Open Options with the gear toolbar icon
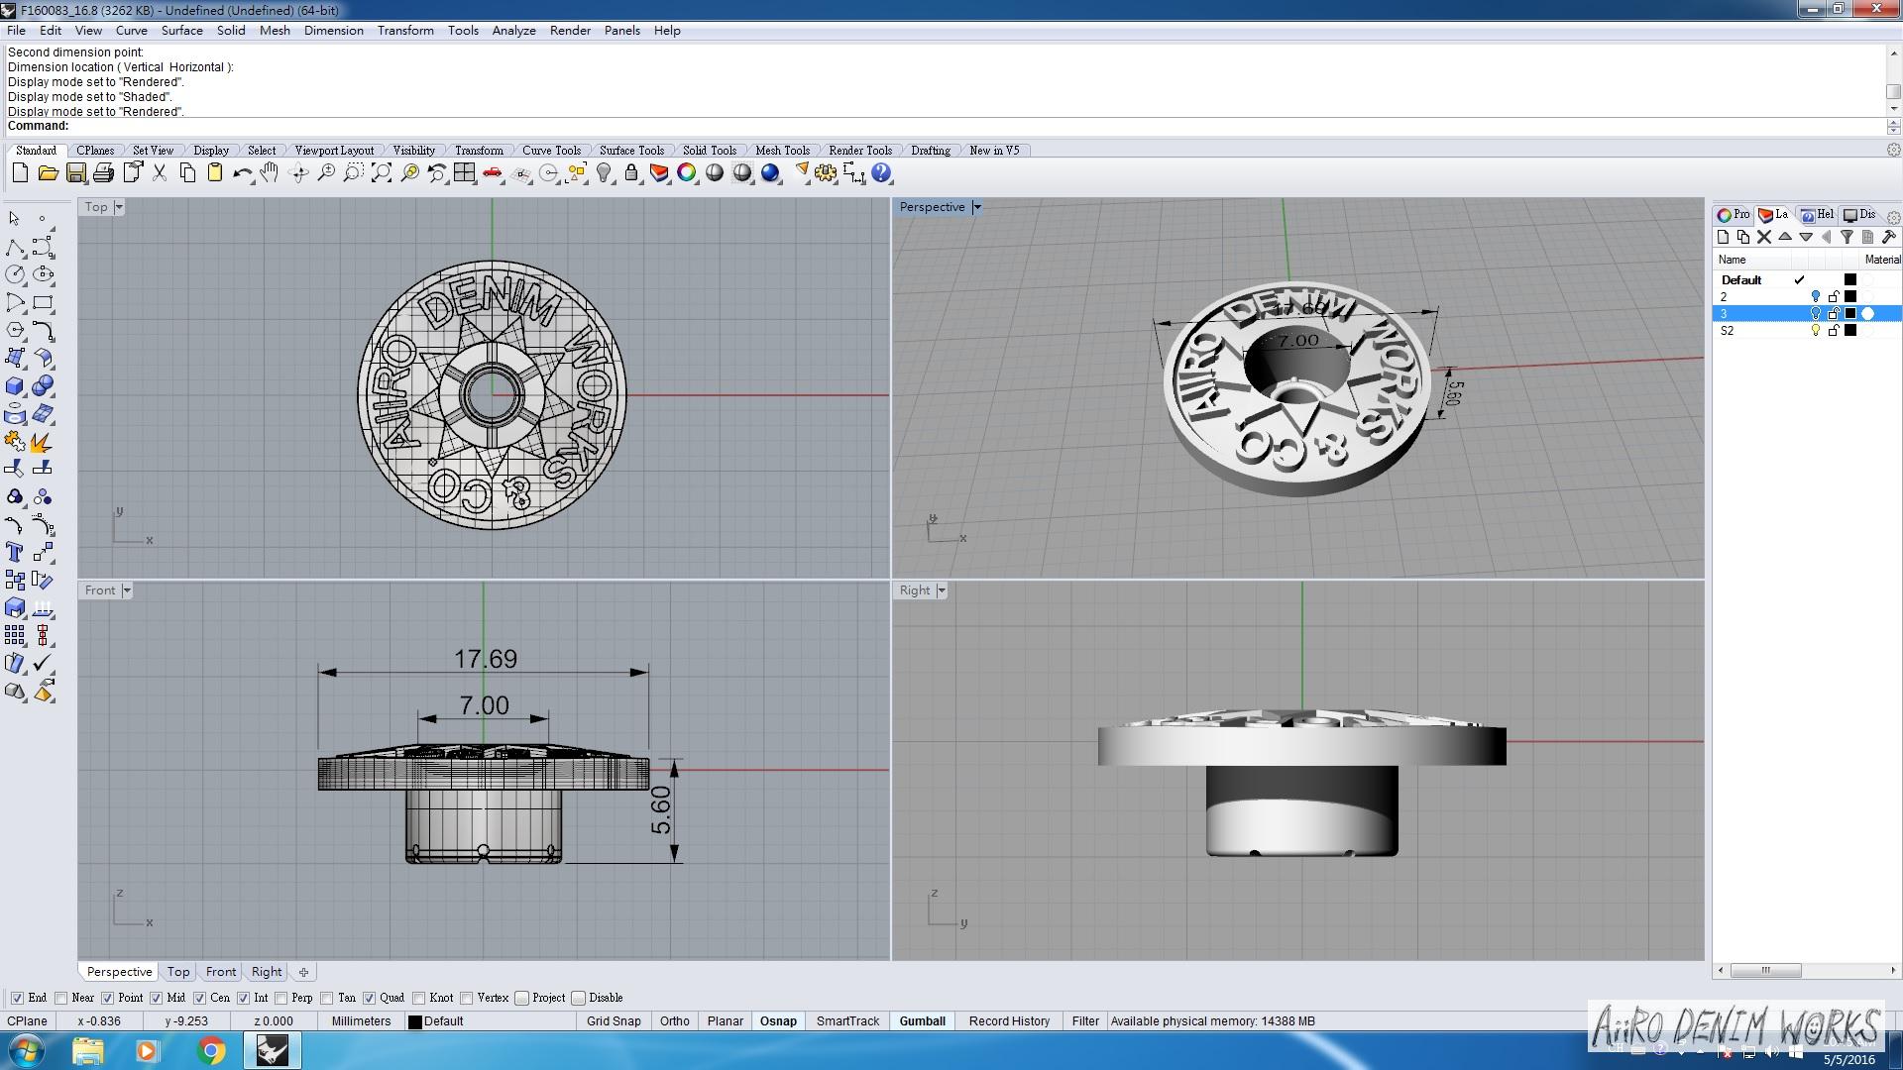Screen dimensions: 1903x1070 (826, 173)
